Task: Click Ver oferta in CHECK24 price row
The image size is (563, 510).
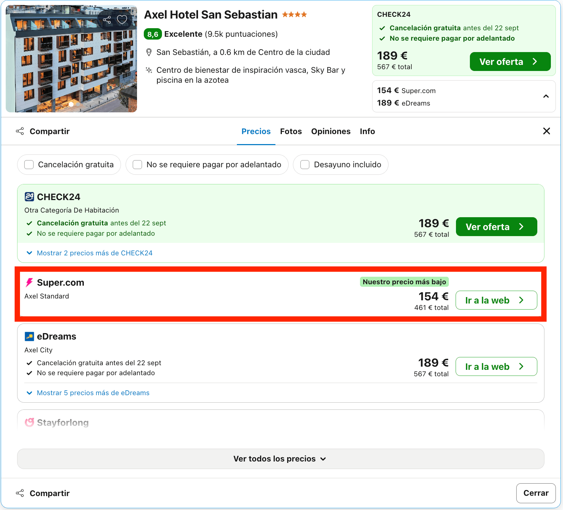Action: pos(496,227)
